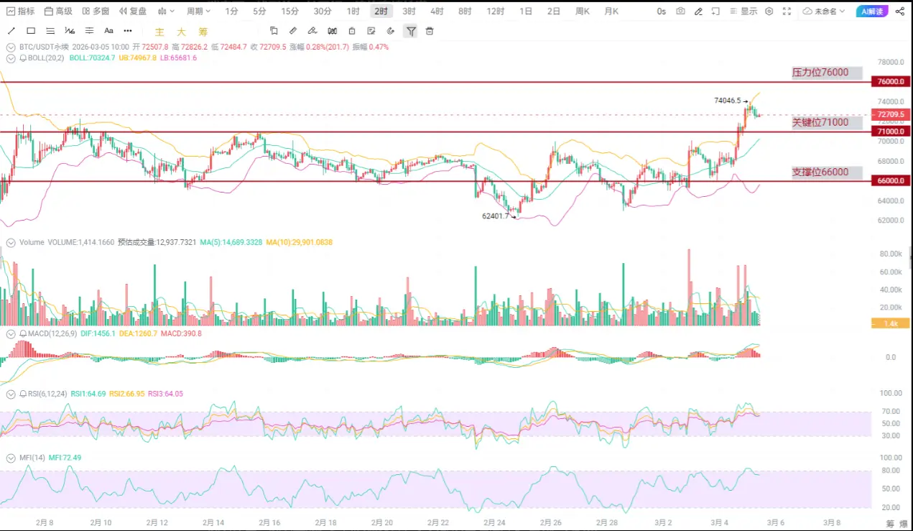This screenshot has width=913, height=531.
Task: Click the MACD alert bell icon
Action: pos(22,333)
